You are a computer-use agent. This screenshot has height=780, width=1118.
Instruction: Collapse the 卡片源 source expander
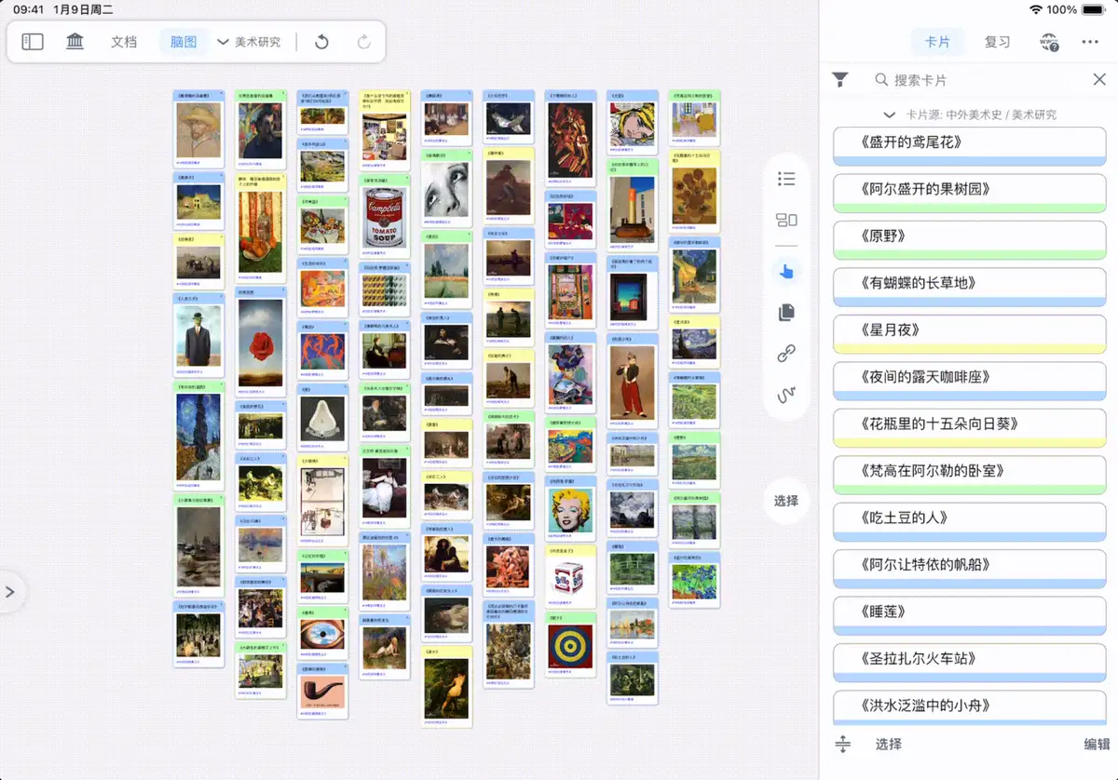click(x=890, y=114)
